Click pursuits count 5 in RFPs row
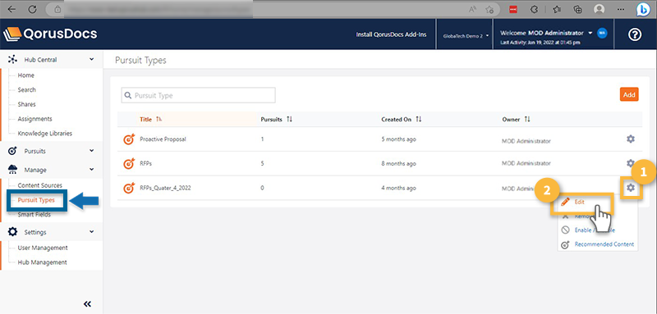This screenshot has width=657, height=314. click(262, 163)
